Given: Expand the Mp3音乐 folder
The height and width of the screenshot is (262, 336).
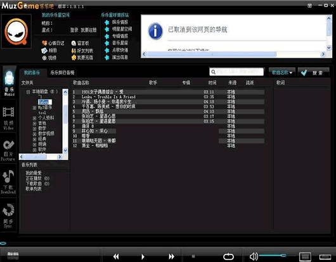Looking at the screenshot, I should tap(34, 108).
